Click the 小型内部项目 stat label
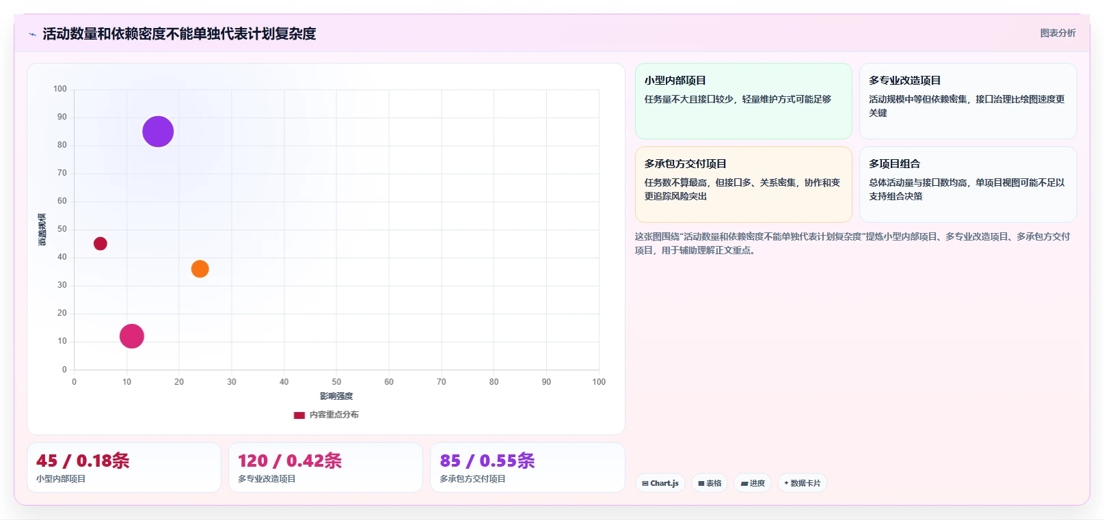1104x520 pixels. click(x=61, y=479)
